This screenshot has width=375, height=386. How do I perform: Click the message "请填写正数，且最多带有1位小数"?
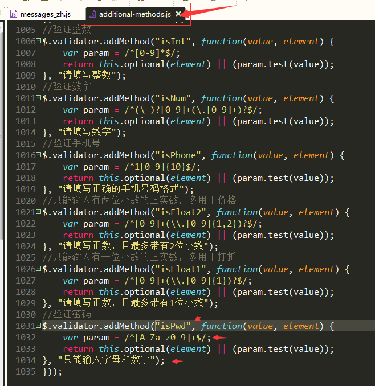pos(133,303)
